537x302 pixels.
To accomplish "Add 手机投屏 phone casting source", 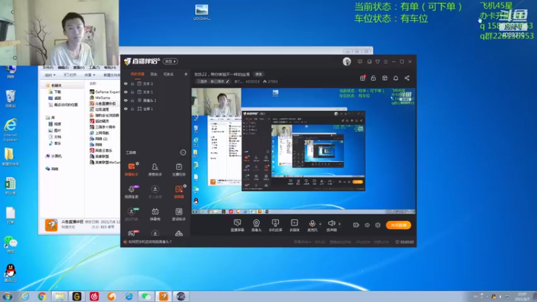I will (x=275, y=225).
